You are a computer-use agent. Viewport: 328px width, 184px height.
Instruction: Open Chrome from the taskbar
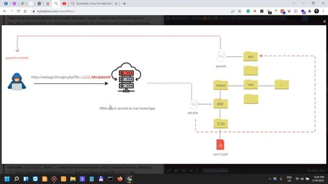point(129,179)
